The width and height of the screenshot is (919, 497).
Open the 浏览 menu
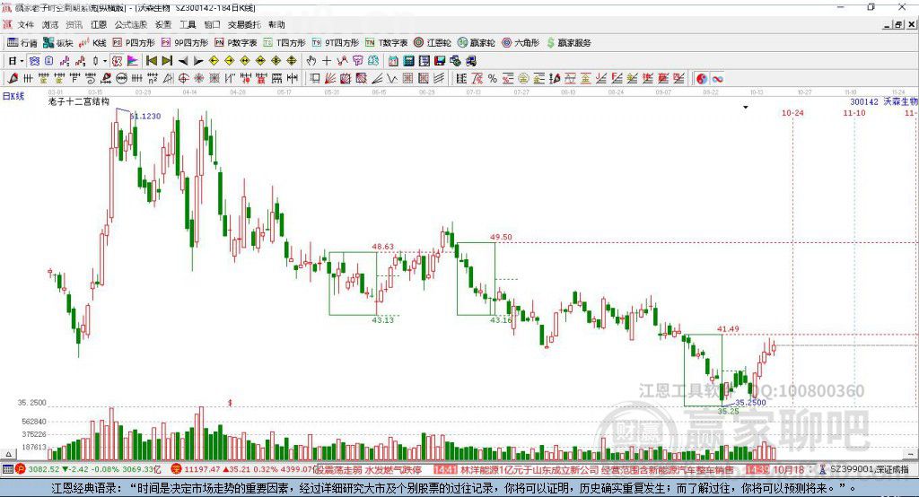(x=50, y=24)
